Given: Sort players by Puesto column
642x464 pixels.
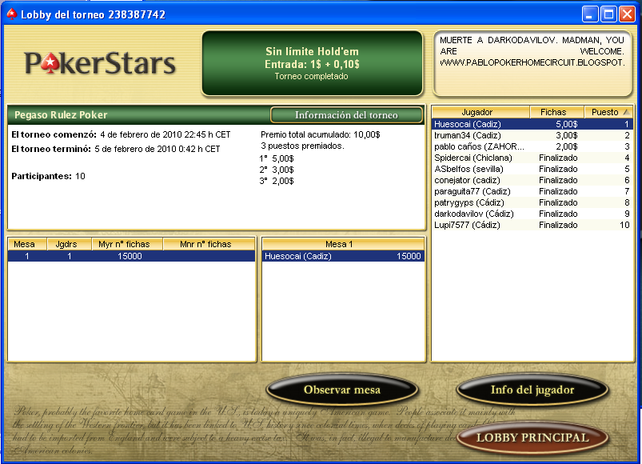Looking at the screenshot, I should click(608, 112).
